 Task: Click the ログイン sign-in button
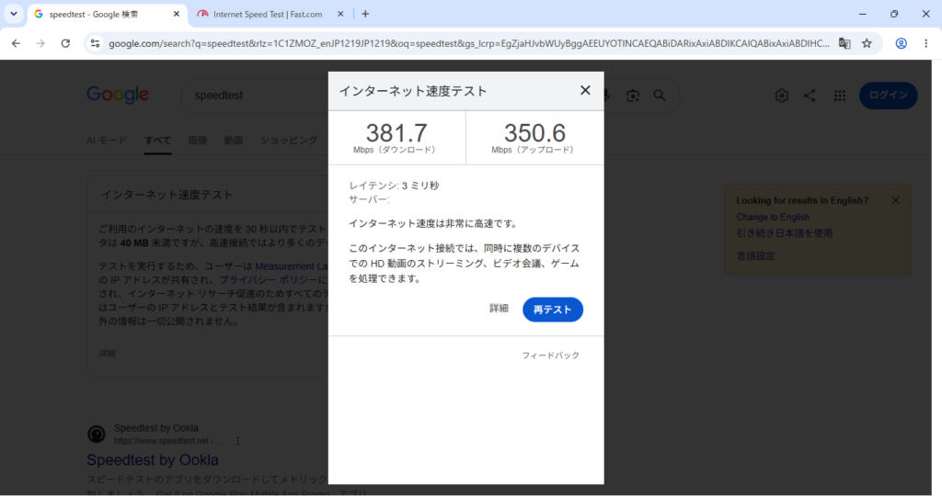889,96
